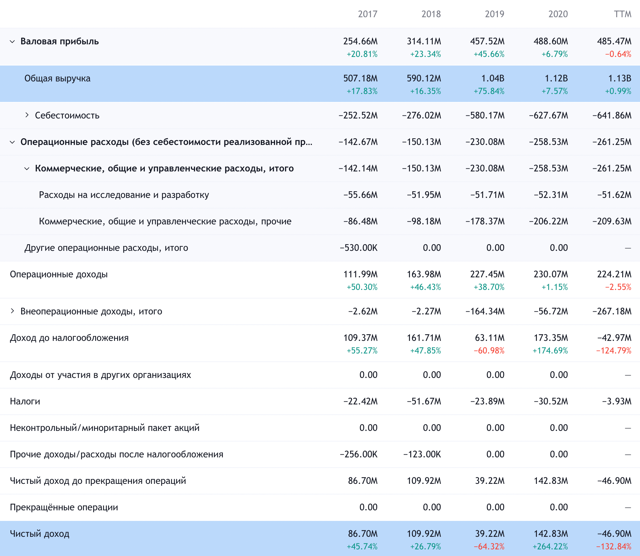Click operating expenses total −142.67M
The height and width of the screenshot is (556, 640).
(358, 142)
